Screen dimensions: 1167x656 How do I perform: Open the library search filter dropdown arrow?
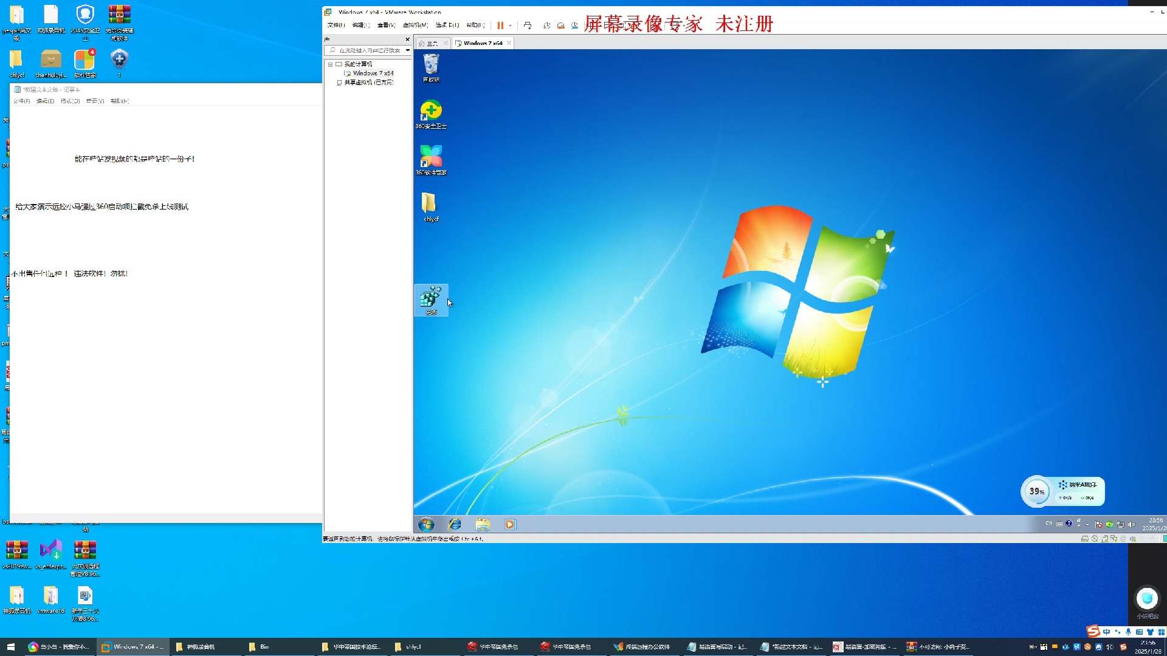tap(407, 50)
